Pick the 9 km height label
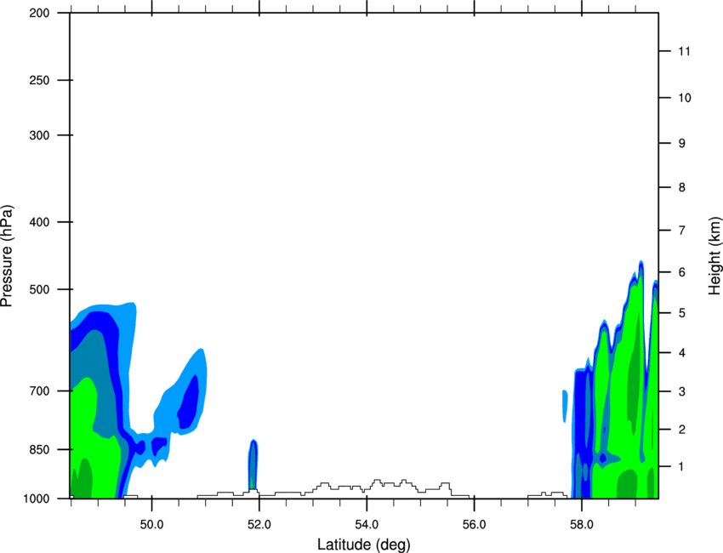Image resolution: width=723 pixels, height=553 pixels. coord(682,144)
